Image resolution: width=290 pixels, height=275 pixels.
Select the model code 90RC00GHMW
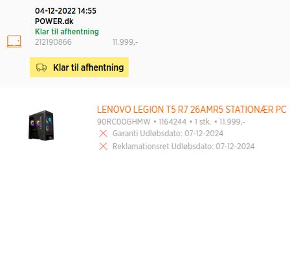pos(124,122)
